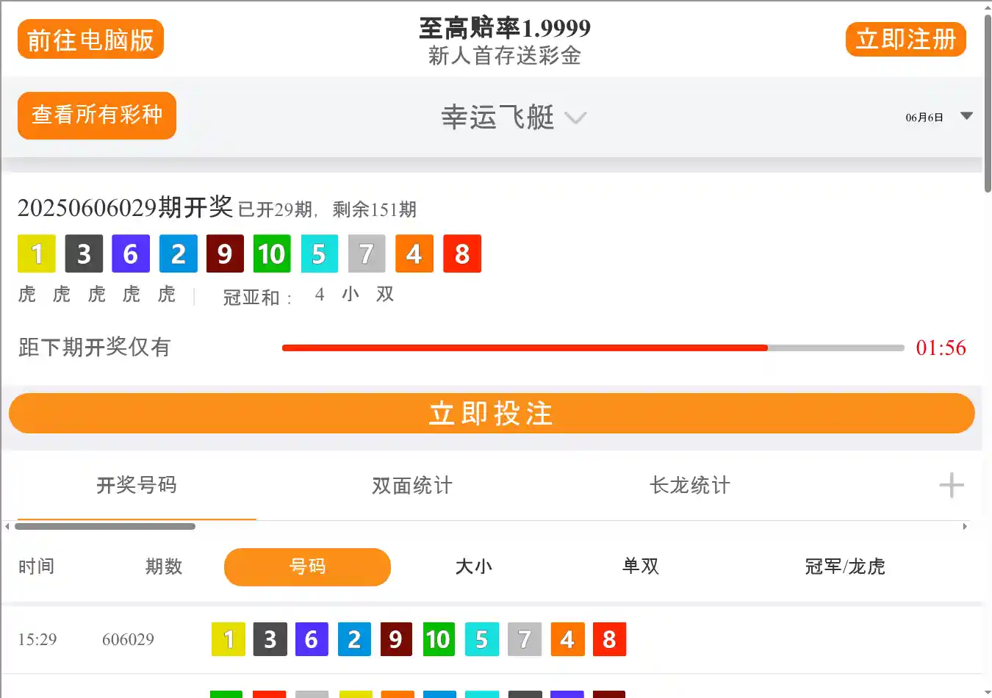The width and height of the screenshot is (992, 698).
Task: Click the yellow number 1 ball in latest draw
Action: (37, 253)
